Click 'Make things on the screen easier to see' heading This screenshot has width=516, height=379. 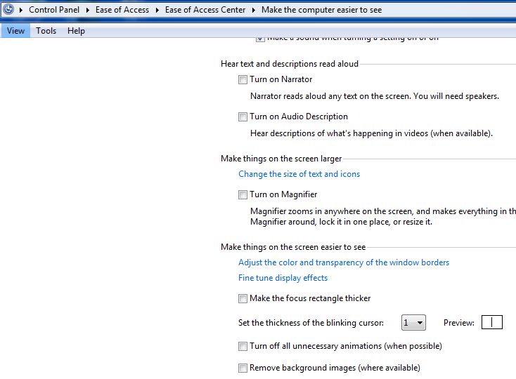point(293,247)
